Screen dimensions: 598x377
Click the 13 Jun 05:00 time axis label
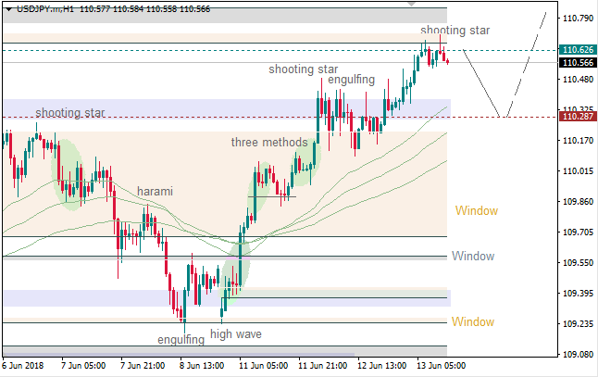pyautogui.click(x=442, y=365)
